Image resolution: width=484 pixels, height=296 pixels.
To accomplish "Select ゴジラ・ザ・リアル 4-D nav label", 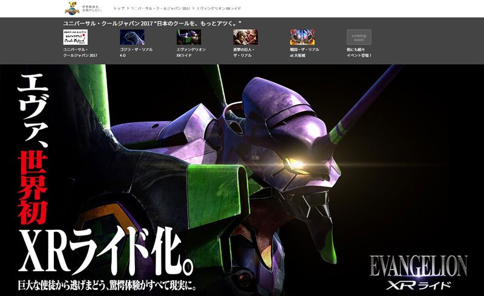I will tap(136, 53).
